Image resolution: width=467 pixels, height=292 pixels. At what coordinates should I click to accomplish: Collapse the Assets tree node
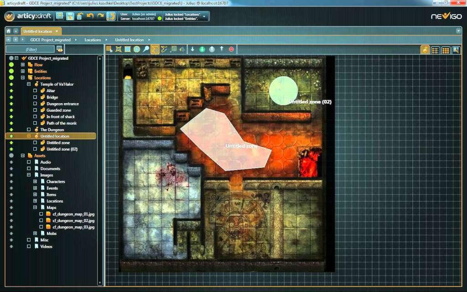(23, 156)
